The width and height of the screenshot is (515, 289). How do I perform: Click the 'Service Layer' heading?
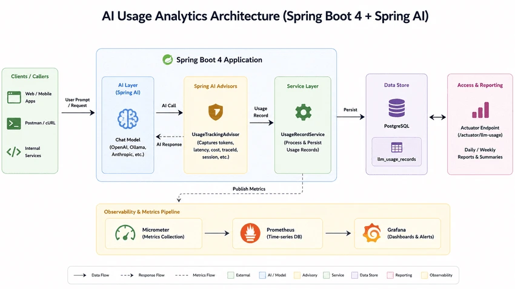pos(303,86)
